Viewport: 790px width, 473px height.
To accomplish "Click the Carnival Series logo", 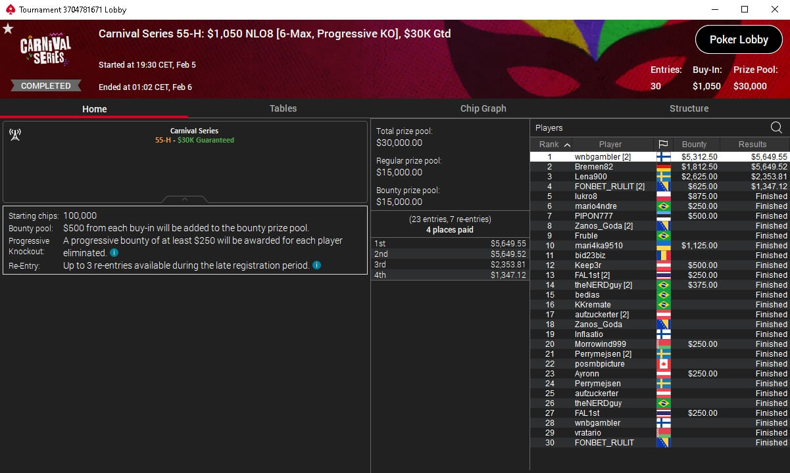I will pyautogui.click(x=45, y=50).
